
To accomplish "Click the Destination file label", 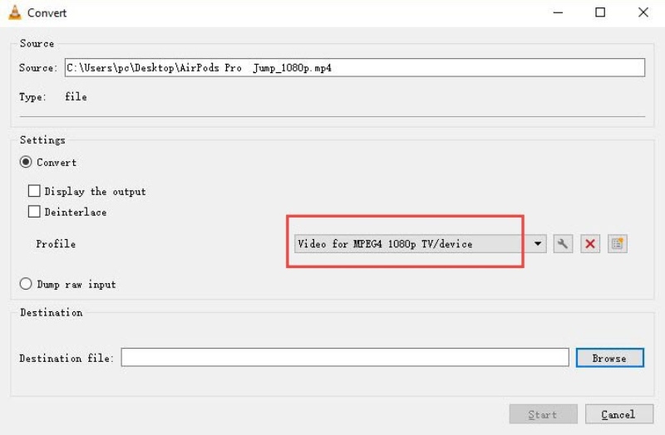I will pos(68,358).
